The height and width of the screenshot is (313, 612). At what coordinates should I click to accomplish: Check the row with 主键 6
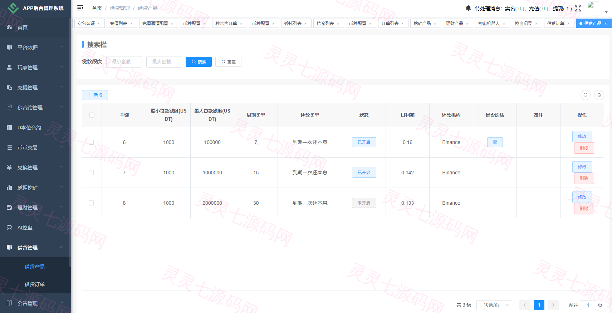point(91,142)
